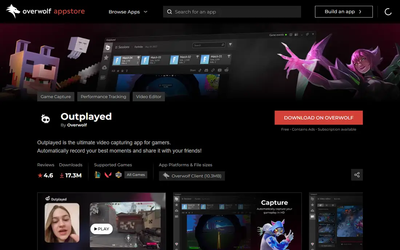Click the Overwolf appstore logo
Image resolution: width=400 pixels, height=250 pixels.
click(45, 11)
